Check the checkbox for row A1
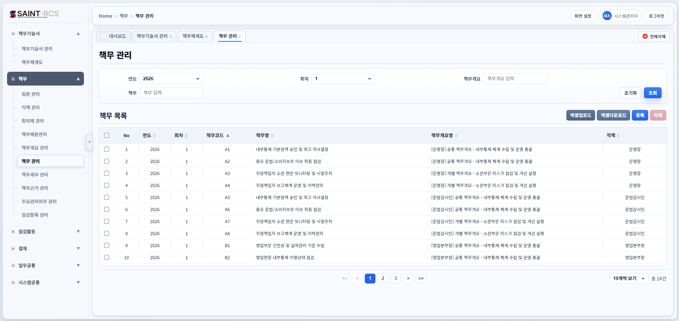The width and height of the screenshot is (679, 321). (x=107, y=149)
